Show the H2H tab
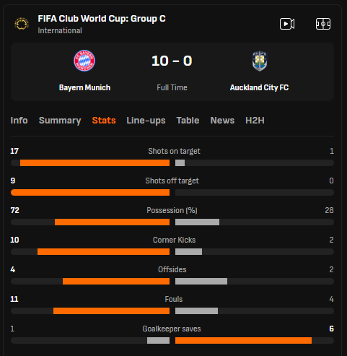The width and height of the screenshot is (347, 356). pos(255,121)
